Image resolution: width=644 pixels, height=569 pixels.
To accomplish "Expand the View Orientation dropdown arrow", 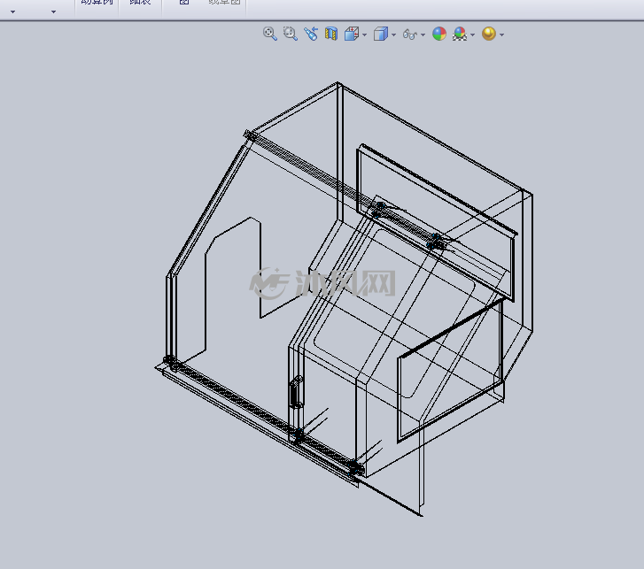I will [x=364, y=35].
